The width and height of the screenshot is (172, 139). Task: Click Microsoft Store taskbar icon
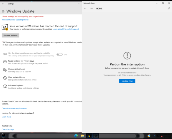89,136
